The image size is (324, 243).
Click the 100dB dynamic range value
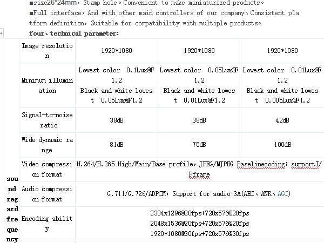pyautogui.click(x=282, y=145)
